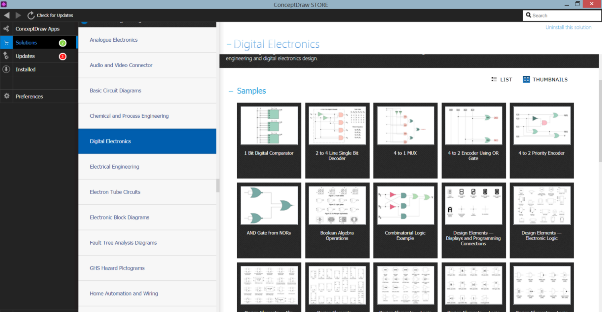Image resolution: width=602 pixels, height=312 pixels.
Task: Select the Solutions shopping cart icon
Action: [6, 42]
